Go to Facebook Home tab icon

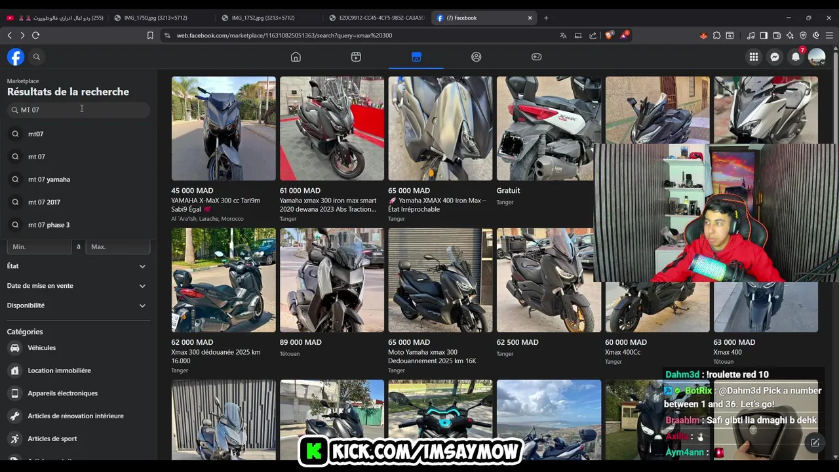pyautogui.click(x=296, y=57)
